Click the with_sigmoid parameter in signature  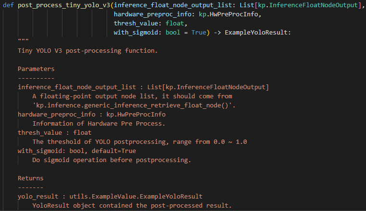136,33
